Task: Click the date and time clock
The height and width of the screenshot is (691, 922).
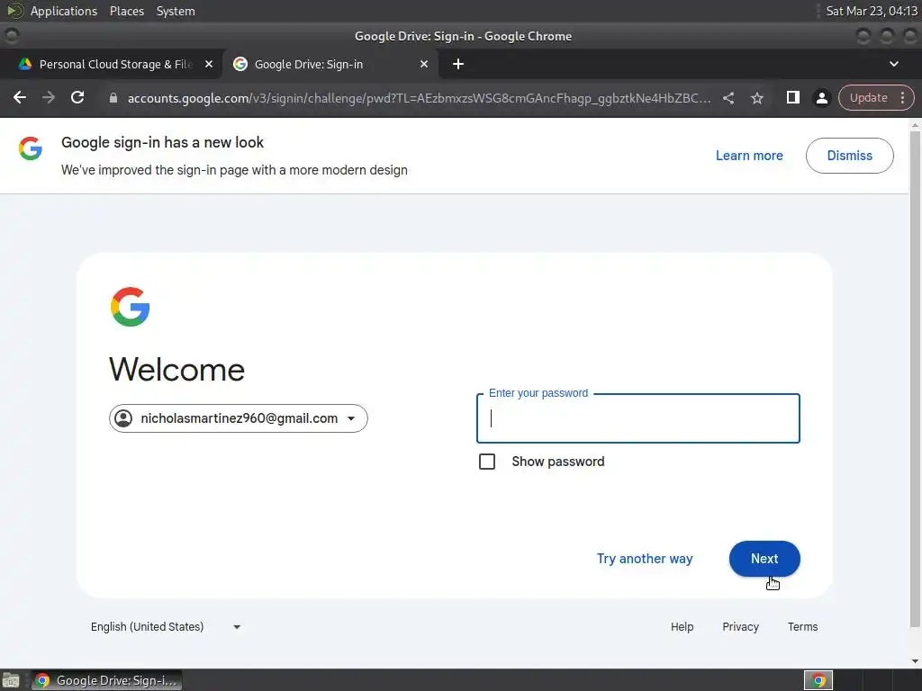Action: (x=872, y=11)
